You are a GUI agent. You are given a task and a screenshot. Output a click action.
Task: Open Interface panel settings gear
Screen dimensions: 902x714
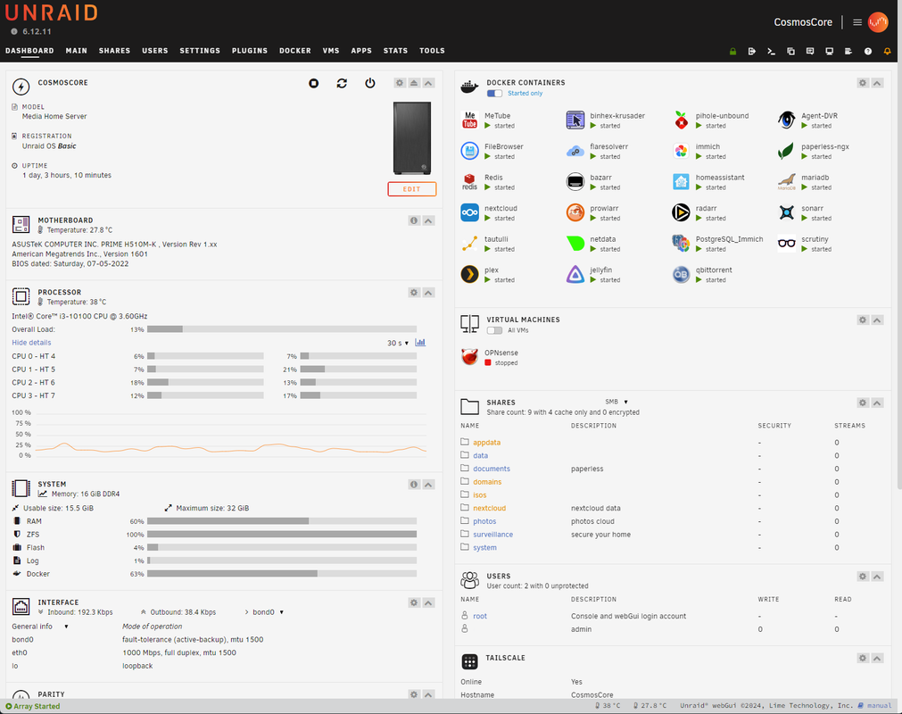414,602
